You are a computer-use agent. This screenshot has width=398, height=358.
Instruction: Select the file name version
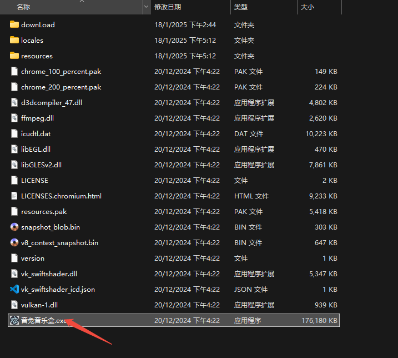point(33,258)
